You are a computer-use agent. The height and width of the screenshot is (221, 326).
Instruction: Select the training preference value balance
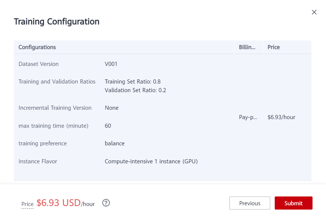[115, 143]
